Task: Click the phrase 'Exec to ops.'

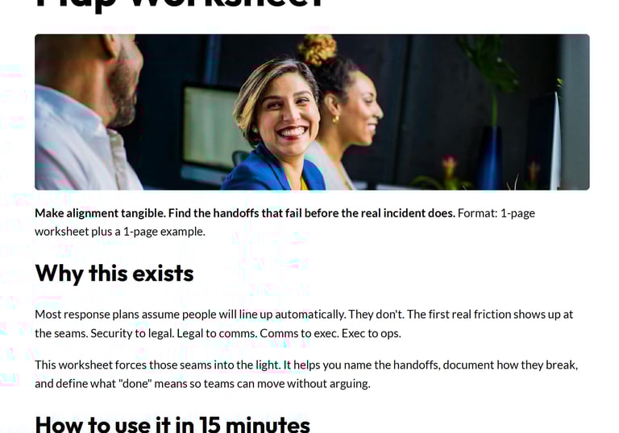Action: click(x=372, y=333)
